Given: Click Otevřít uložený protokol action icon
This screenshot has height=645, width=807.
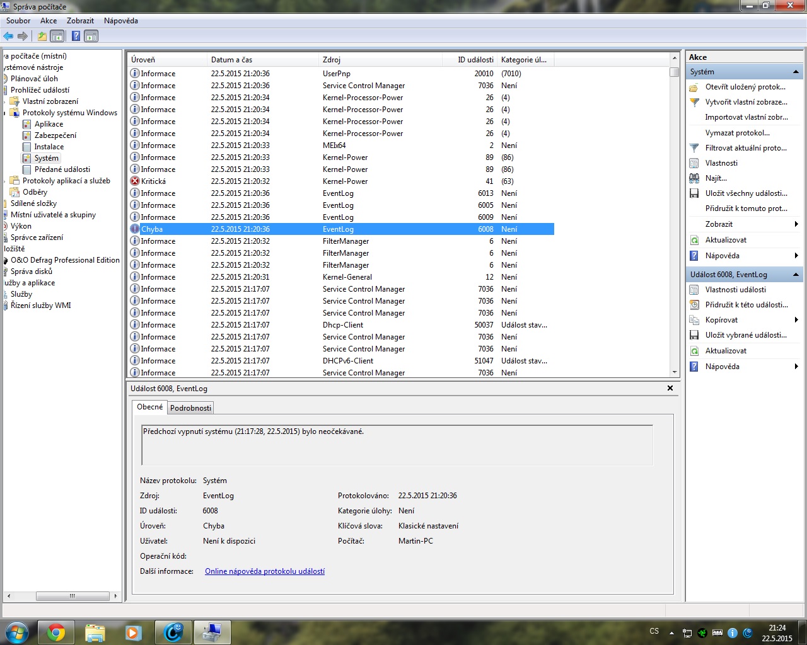Looking at the screenshot, I should (x=694, y=87).
